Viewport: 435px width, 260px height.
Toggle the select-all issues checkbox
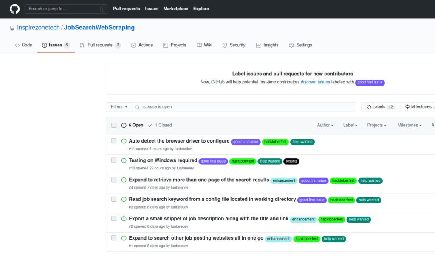coord(114,125)
